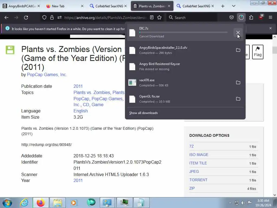This screenshot has height=208, width=277.
Task: Show OpenGL fix.rar in its folder
Action: [x=238, y=99]
